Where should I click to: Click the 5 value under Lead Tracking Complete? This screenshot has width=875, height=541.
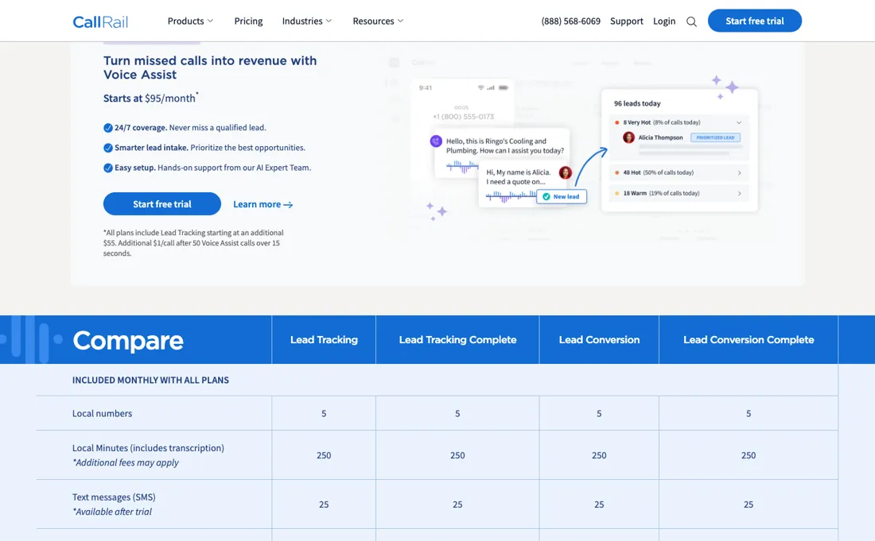(457, 413)
